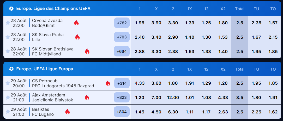Open the SK Slovan Bratislava vs FC Midtjylland match
The image size is (283, 121).
(53, 51)
